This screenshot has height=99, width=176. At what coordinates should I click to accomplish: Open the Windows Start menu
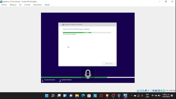47,96
